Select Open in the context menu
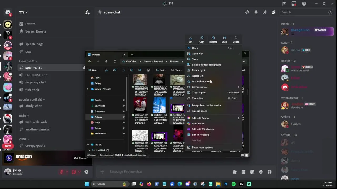337x189 pixels. (x=214, y=48)
